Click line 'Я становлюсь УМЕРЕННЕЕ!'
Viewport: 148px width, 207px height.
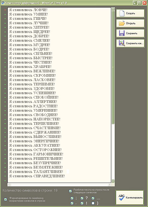coord(33,110)
